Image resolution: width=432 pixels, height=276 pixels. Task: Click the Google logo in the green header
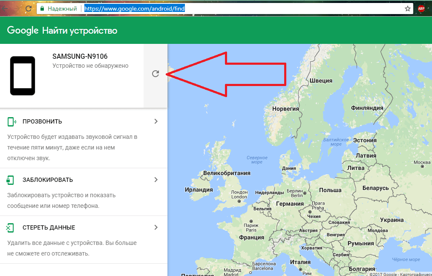pyautogui.click(x=23, y=31)
